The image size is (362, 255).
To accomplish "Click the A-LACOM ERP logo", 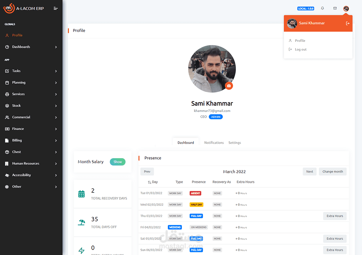I will pyautogui.click(x=24, y=8).
